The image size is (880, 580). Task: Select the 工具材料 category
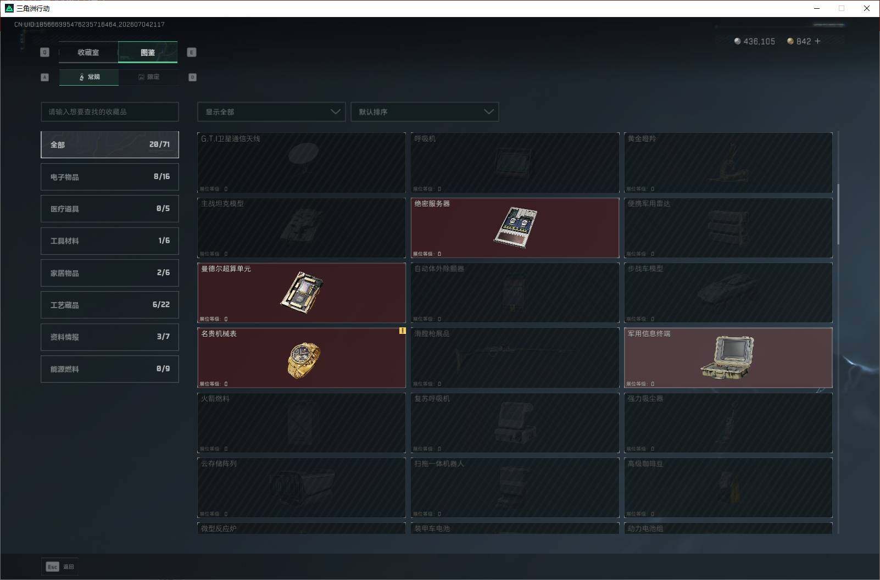click(110, 241)
